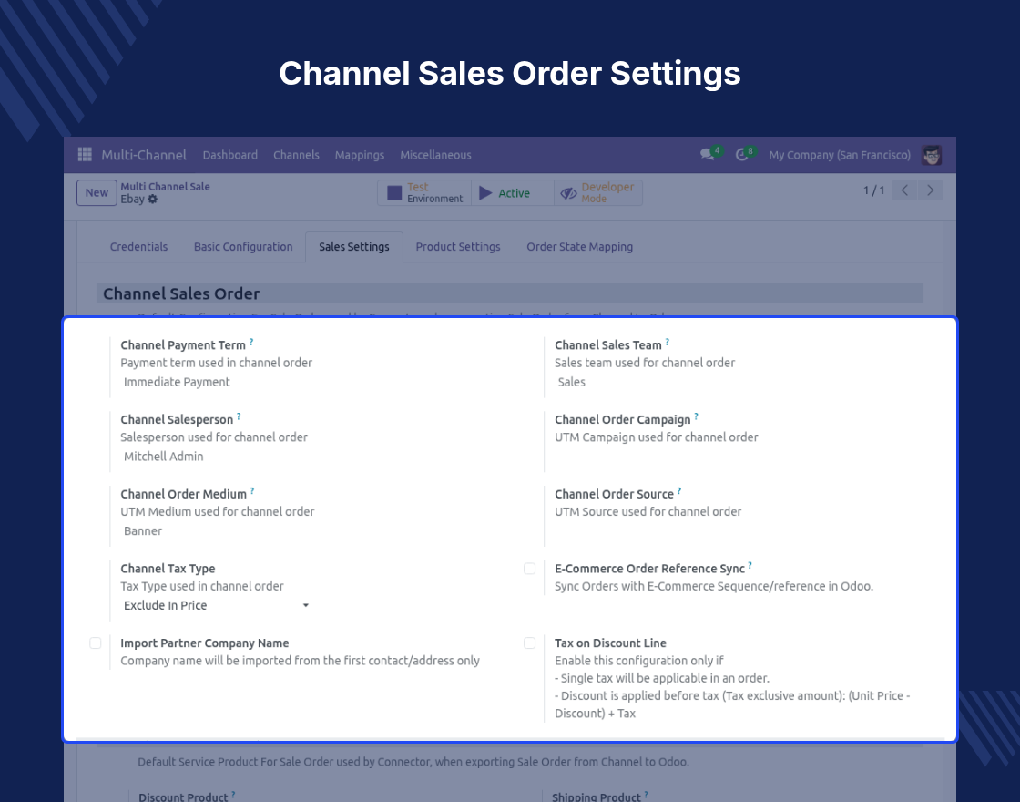The height and width of the screenshot is (802, 1020).
Task: Show help tooltip for Discount Product
Action: [233, 794]
